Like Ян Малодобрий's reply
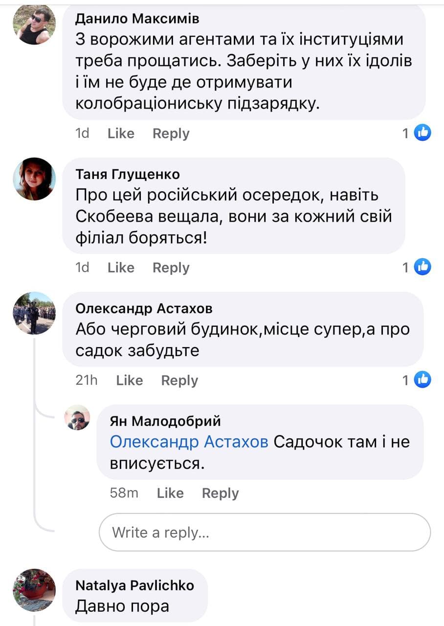444x626 pixels. [x=170, y=493]
